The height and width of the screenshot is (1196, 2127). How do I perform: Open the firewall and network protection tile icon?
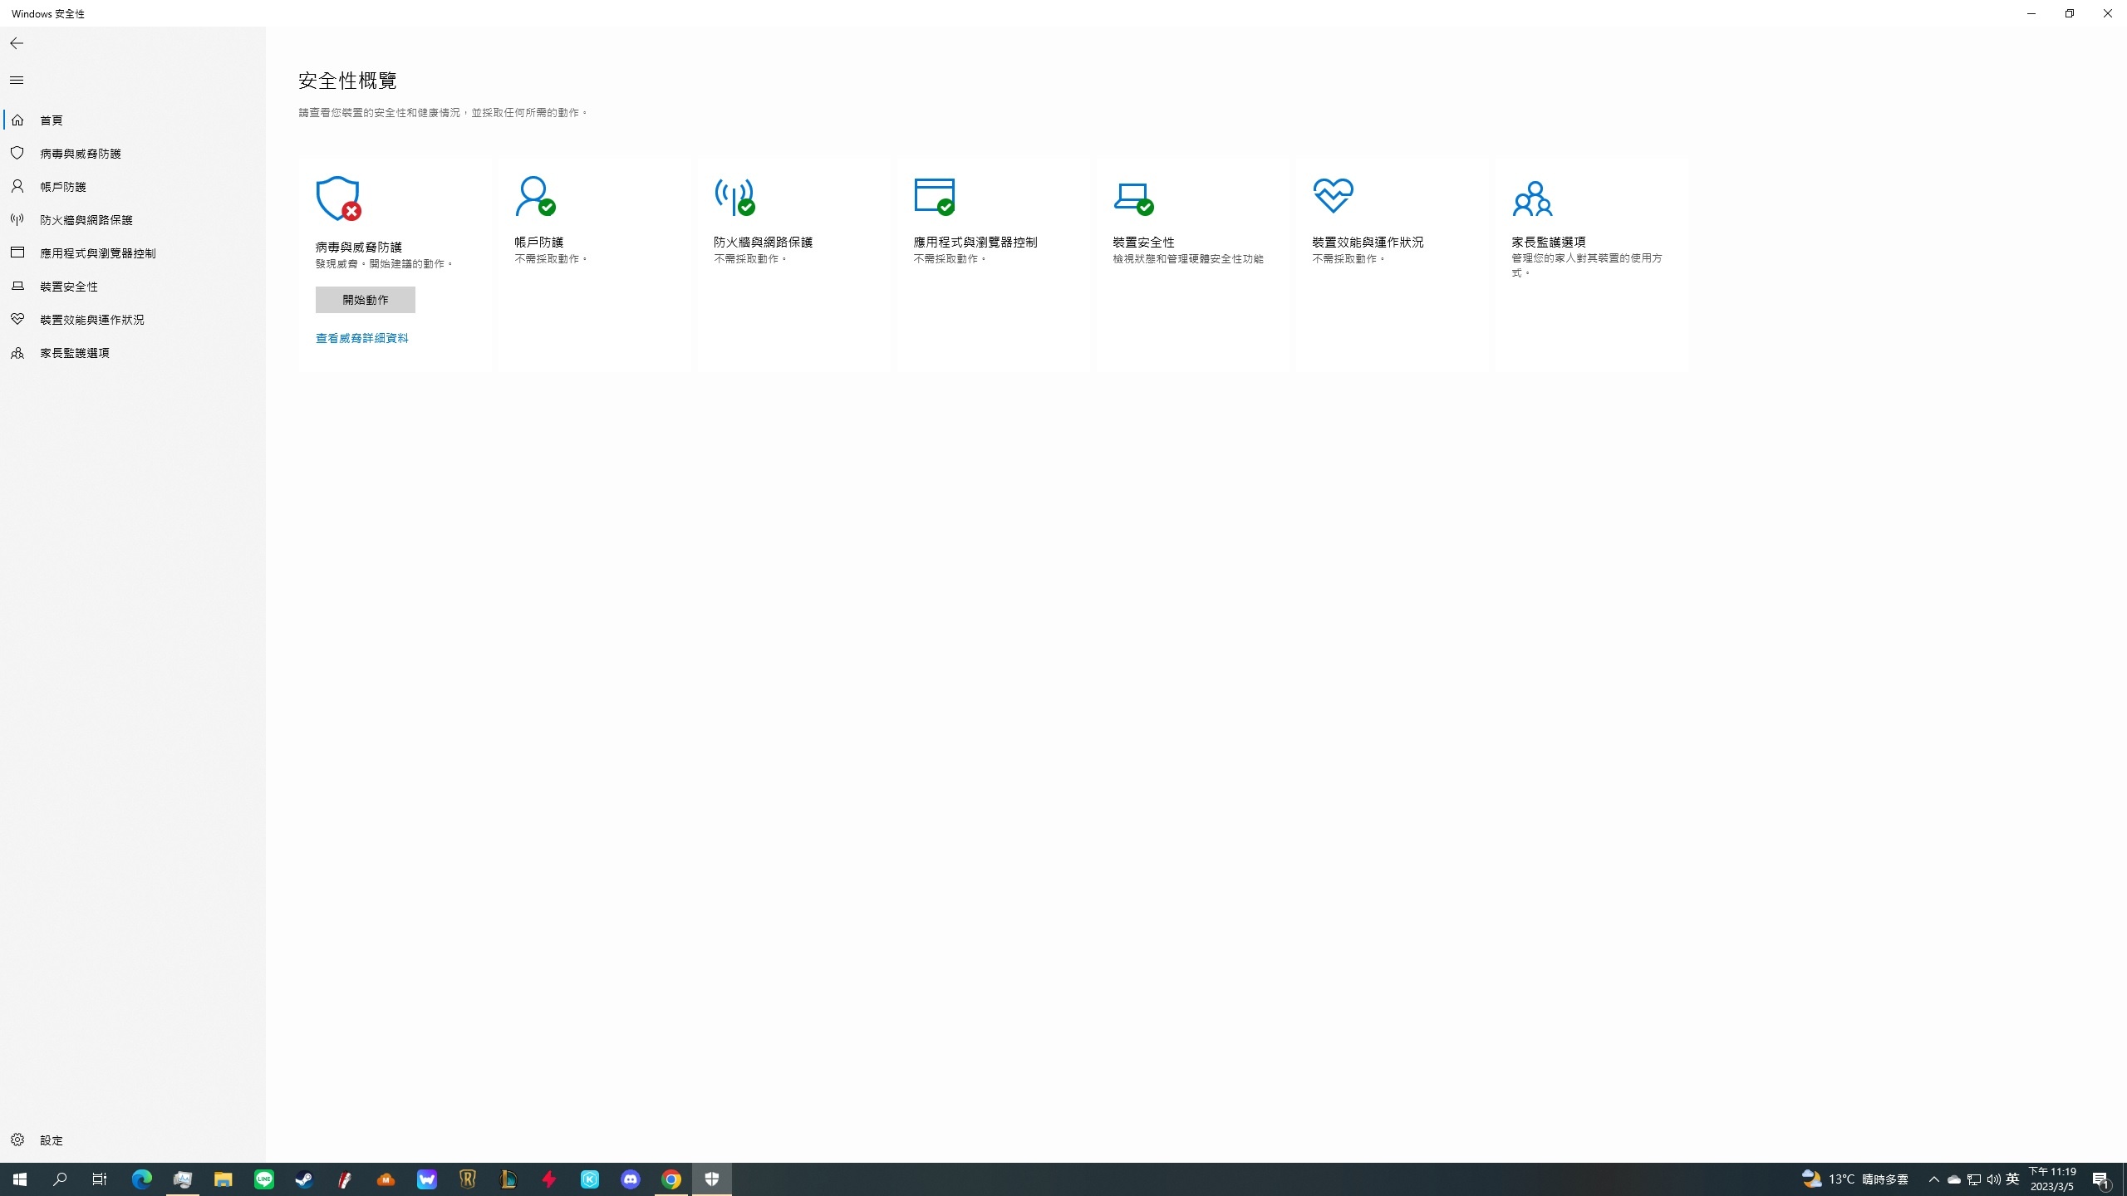click(x=734, y=196)
